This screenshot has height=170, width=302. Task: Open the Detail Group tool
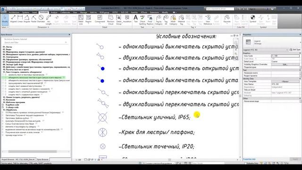[x=118, y=20]
